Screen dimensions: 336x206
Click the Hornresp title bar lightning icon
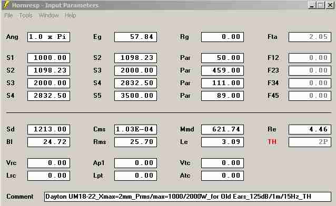pyautogui.click(x=6, y=5)
